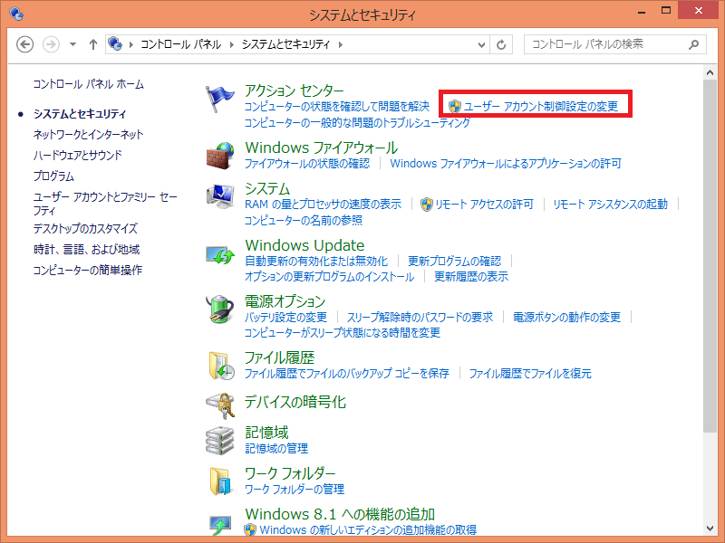
Task: Click 自動更新の有効化または無効化 link
Action: (x=316, y=262)
